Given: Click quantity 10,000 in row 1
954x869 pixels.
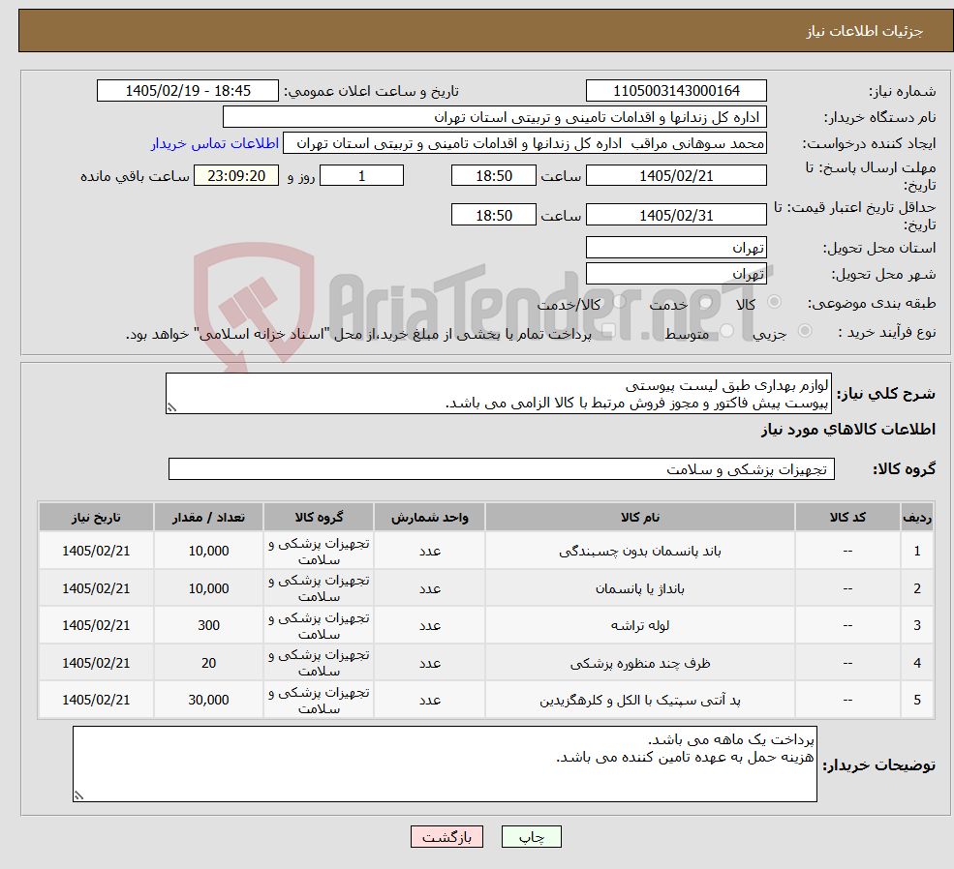Looking at the screenshot, I should tap(208, 552).
